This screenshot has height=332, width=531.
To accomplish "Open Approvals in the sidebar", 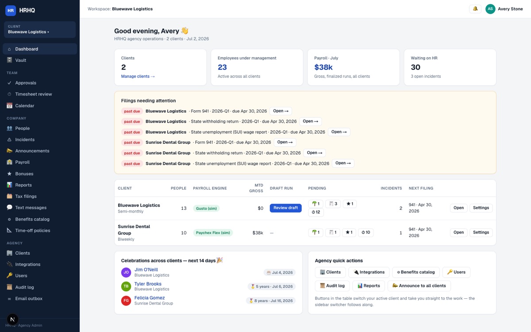I will click(40, 83).
